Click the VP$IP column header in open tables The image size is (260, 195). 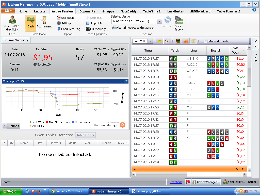tap(72, 143)
